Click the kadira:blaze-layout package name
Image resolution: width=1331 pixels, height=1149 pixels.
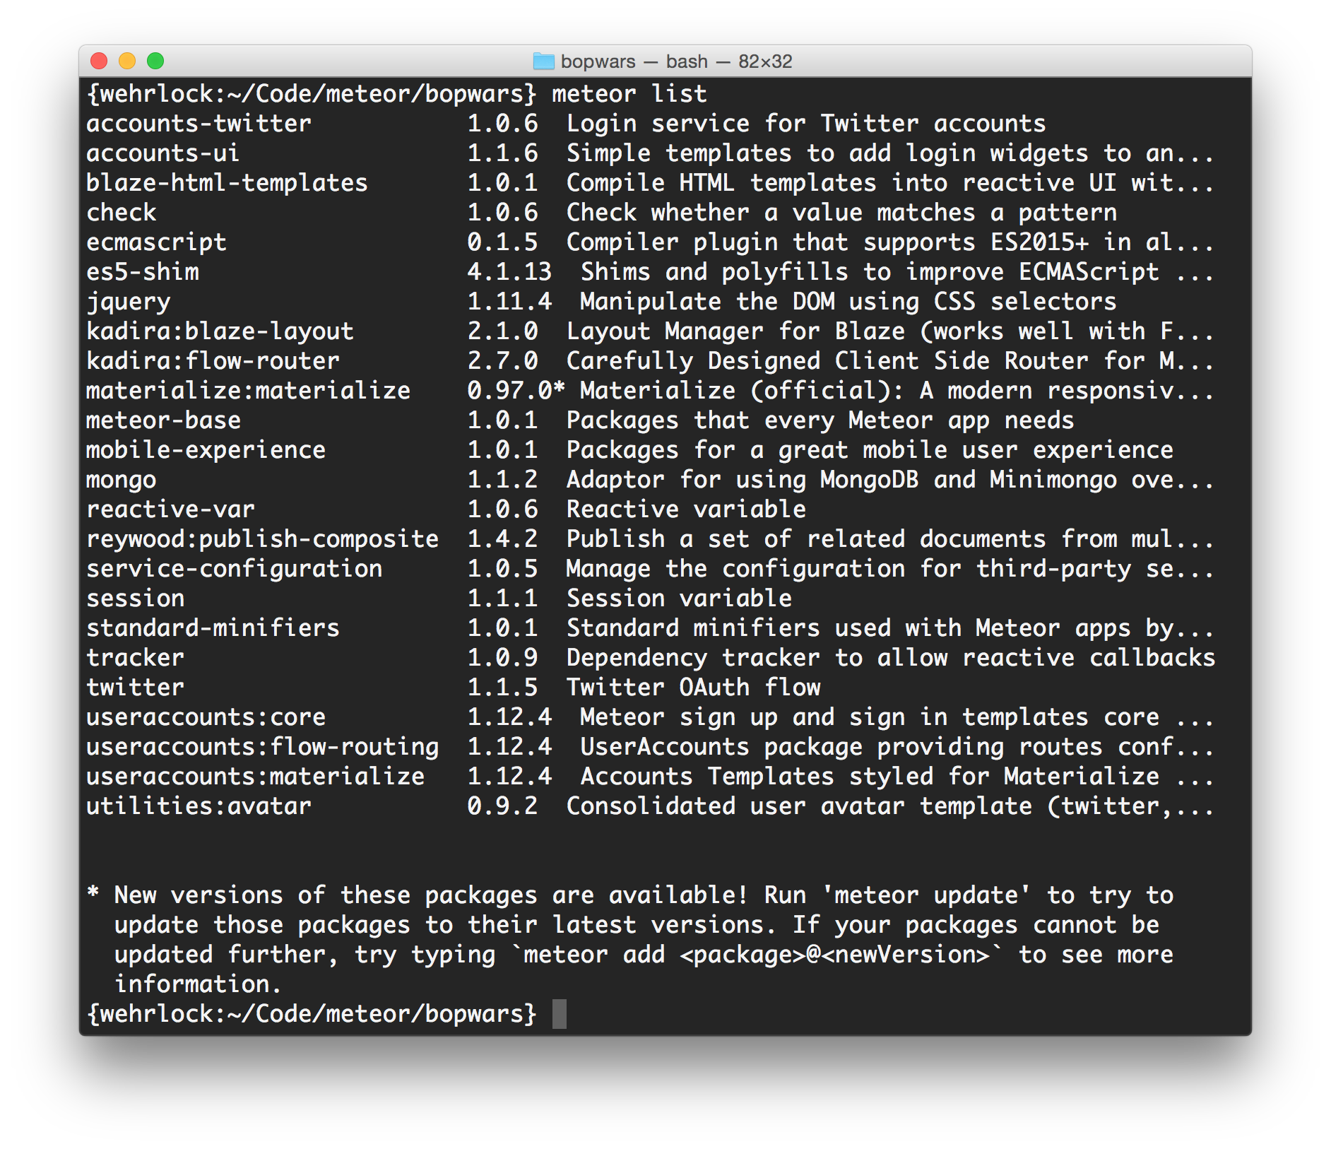tap(220, 331)
